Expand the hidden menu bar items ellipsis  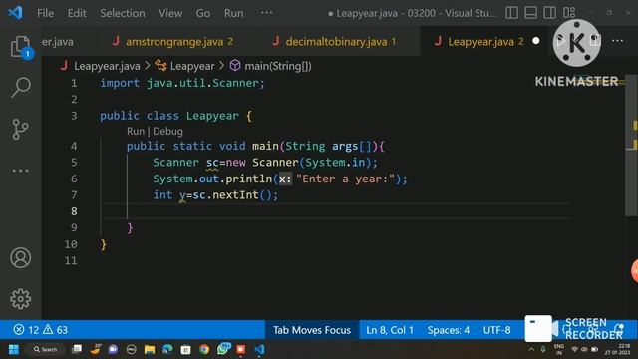266,13
